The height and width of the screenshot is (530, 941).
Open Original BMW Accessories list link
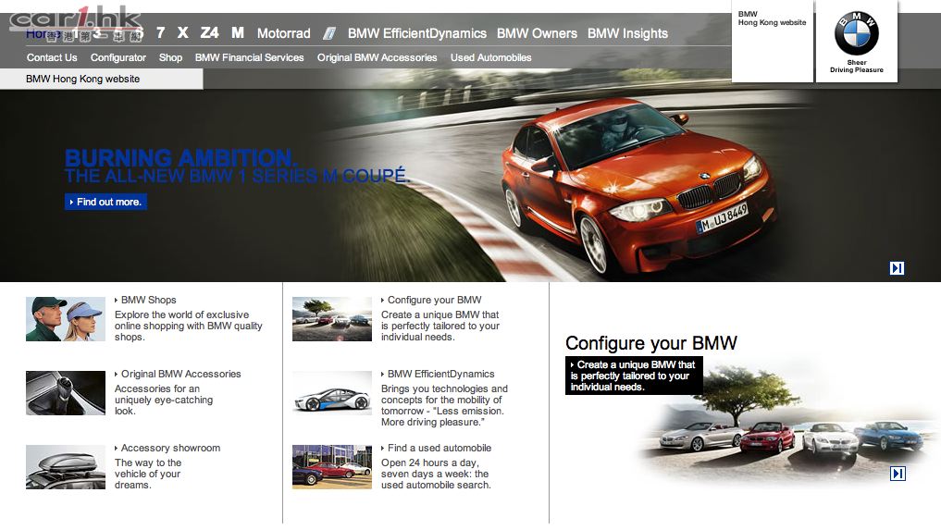pyautogui.click(x=180, y=374)
